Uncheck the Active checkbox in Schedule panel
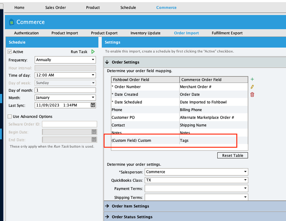286x221 pixels. click(10, 52)
